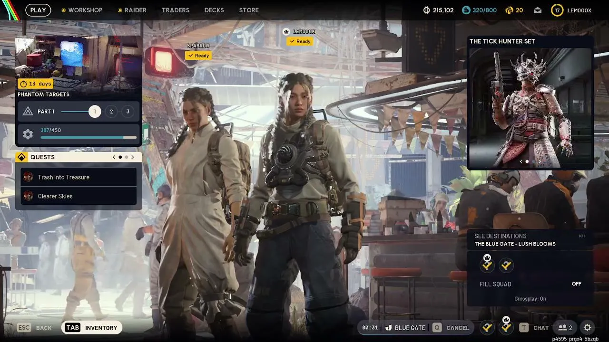Screen dimensions: 609x342
Task: Click the T key hint icon
Action: [524, 328]
